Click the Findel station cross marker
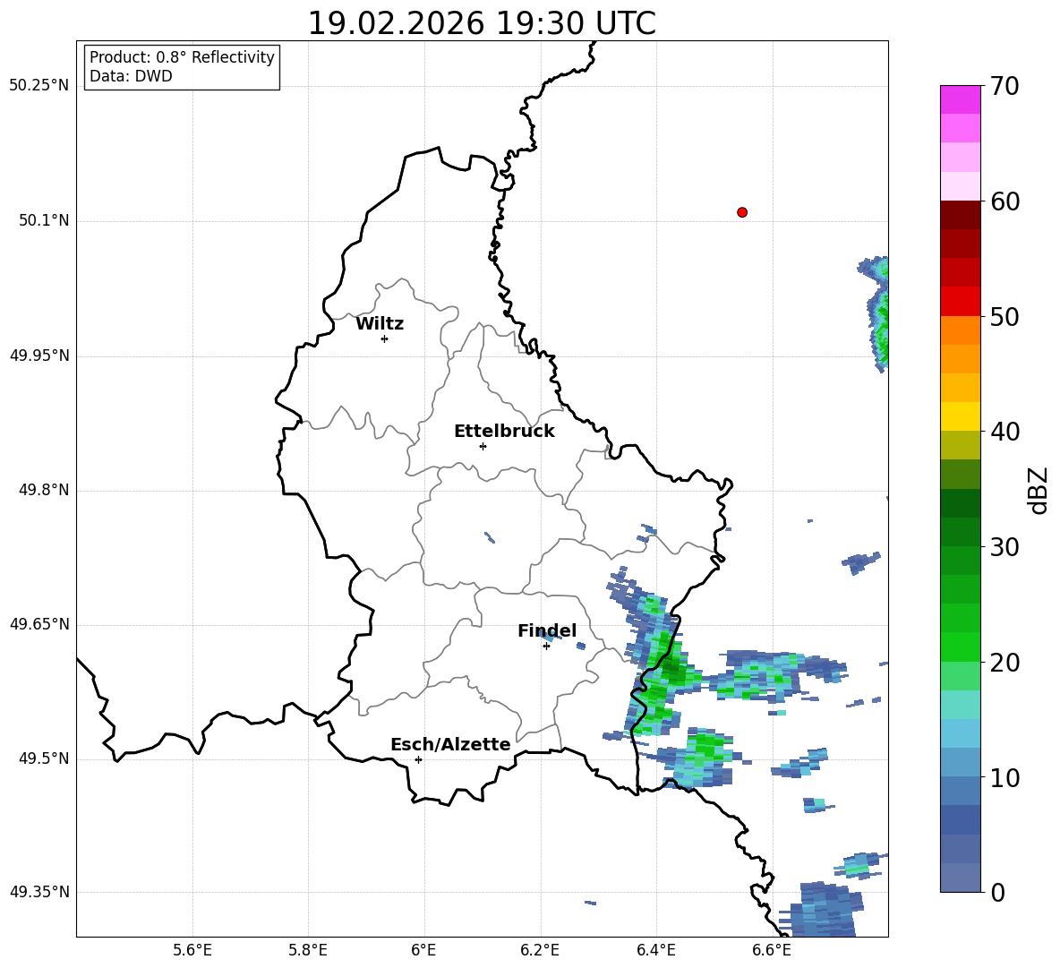Screen dimensions: 1060x968 546,646
